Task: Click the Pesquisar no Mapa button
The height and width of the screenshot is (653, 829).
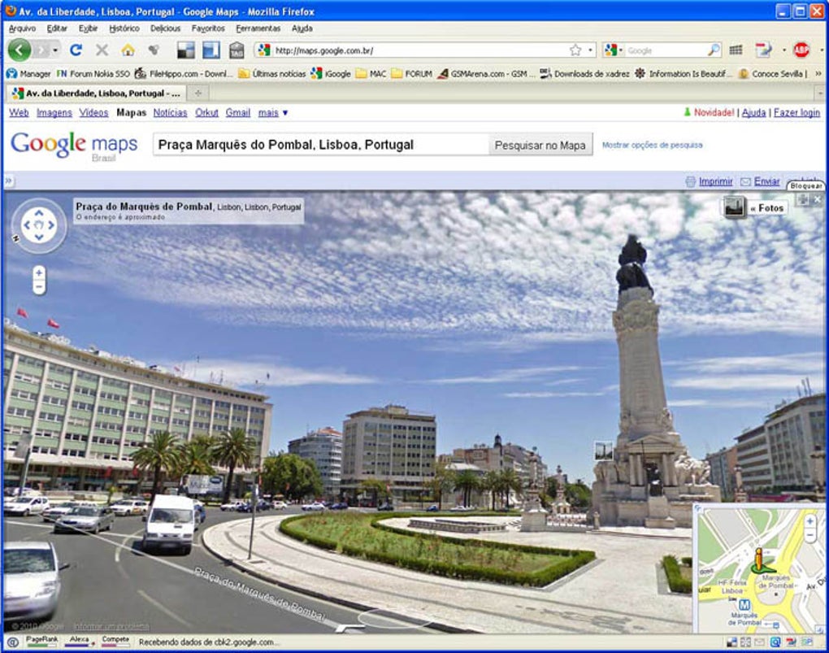Action: pos(540,145)
